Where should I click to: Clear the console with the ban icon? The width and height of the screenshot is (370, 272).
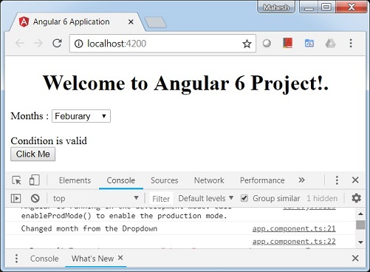click(x=35, y=198)
